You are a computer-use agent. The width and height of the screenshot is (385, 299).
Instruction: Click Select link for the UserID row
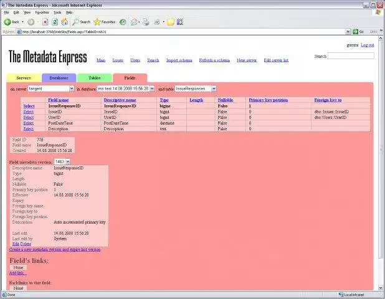point(29,117)
